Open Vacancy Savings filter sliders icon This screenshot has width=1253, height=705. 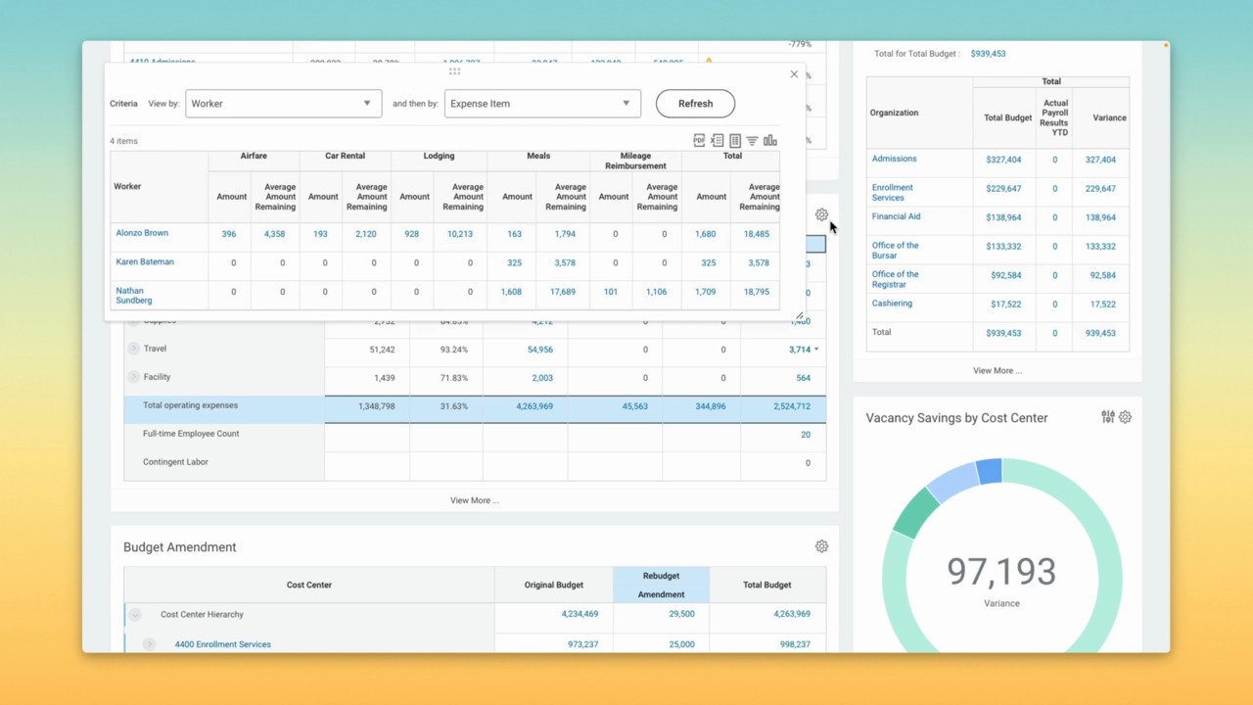point(1108,417)
